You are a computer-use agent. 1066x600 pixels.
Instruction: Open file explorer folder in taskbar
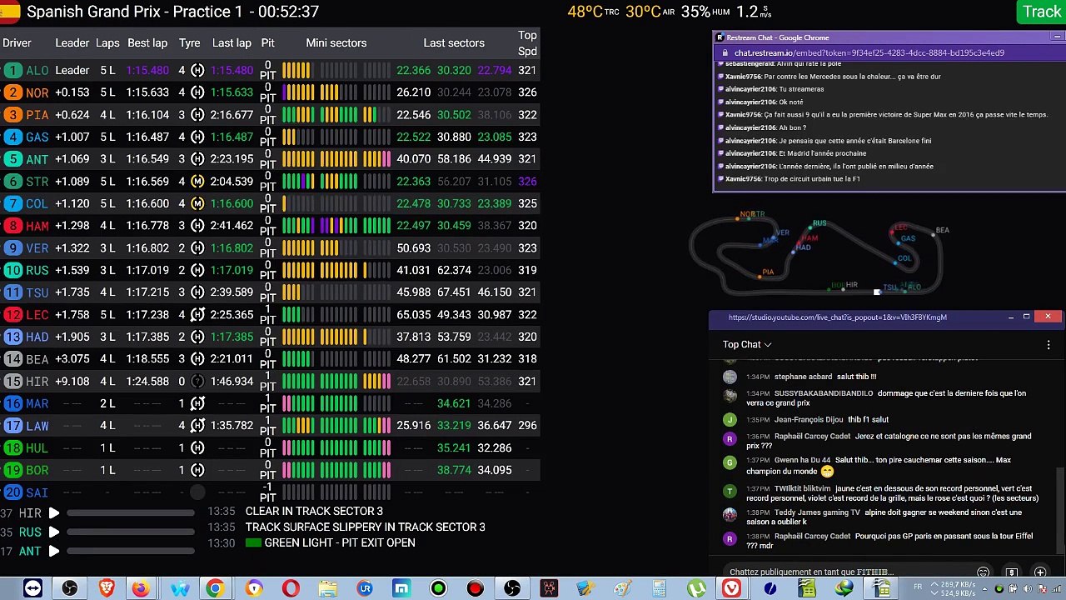pos(328,588)
